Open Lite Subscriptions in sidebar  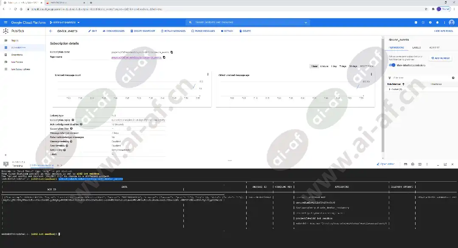tap(20, 69)
